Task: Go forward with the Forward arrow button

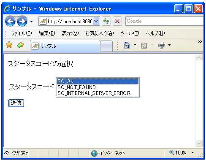Action: (x=22, y=22)
